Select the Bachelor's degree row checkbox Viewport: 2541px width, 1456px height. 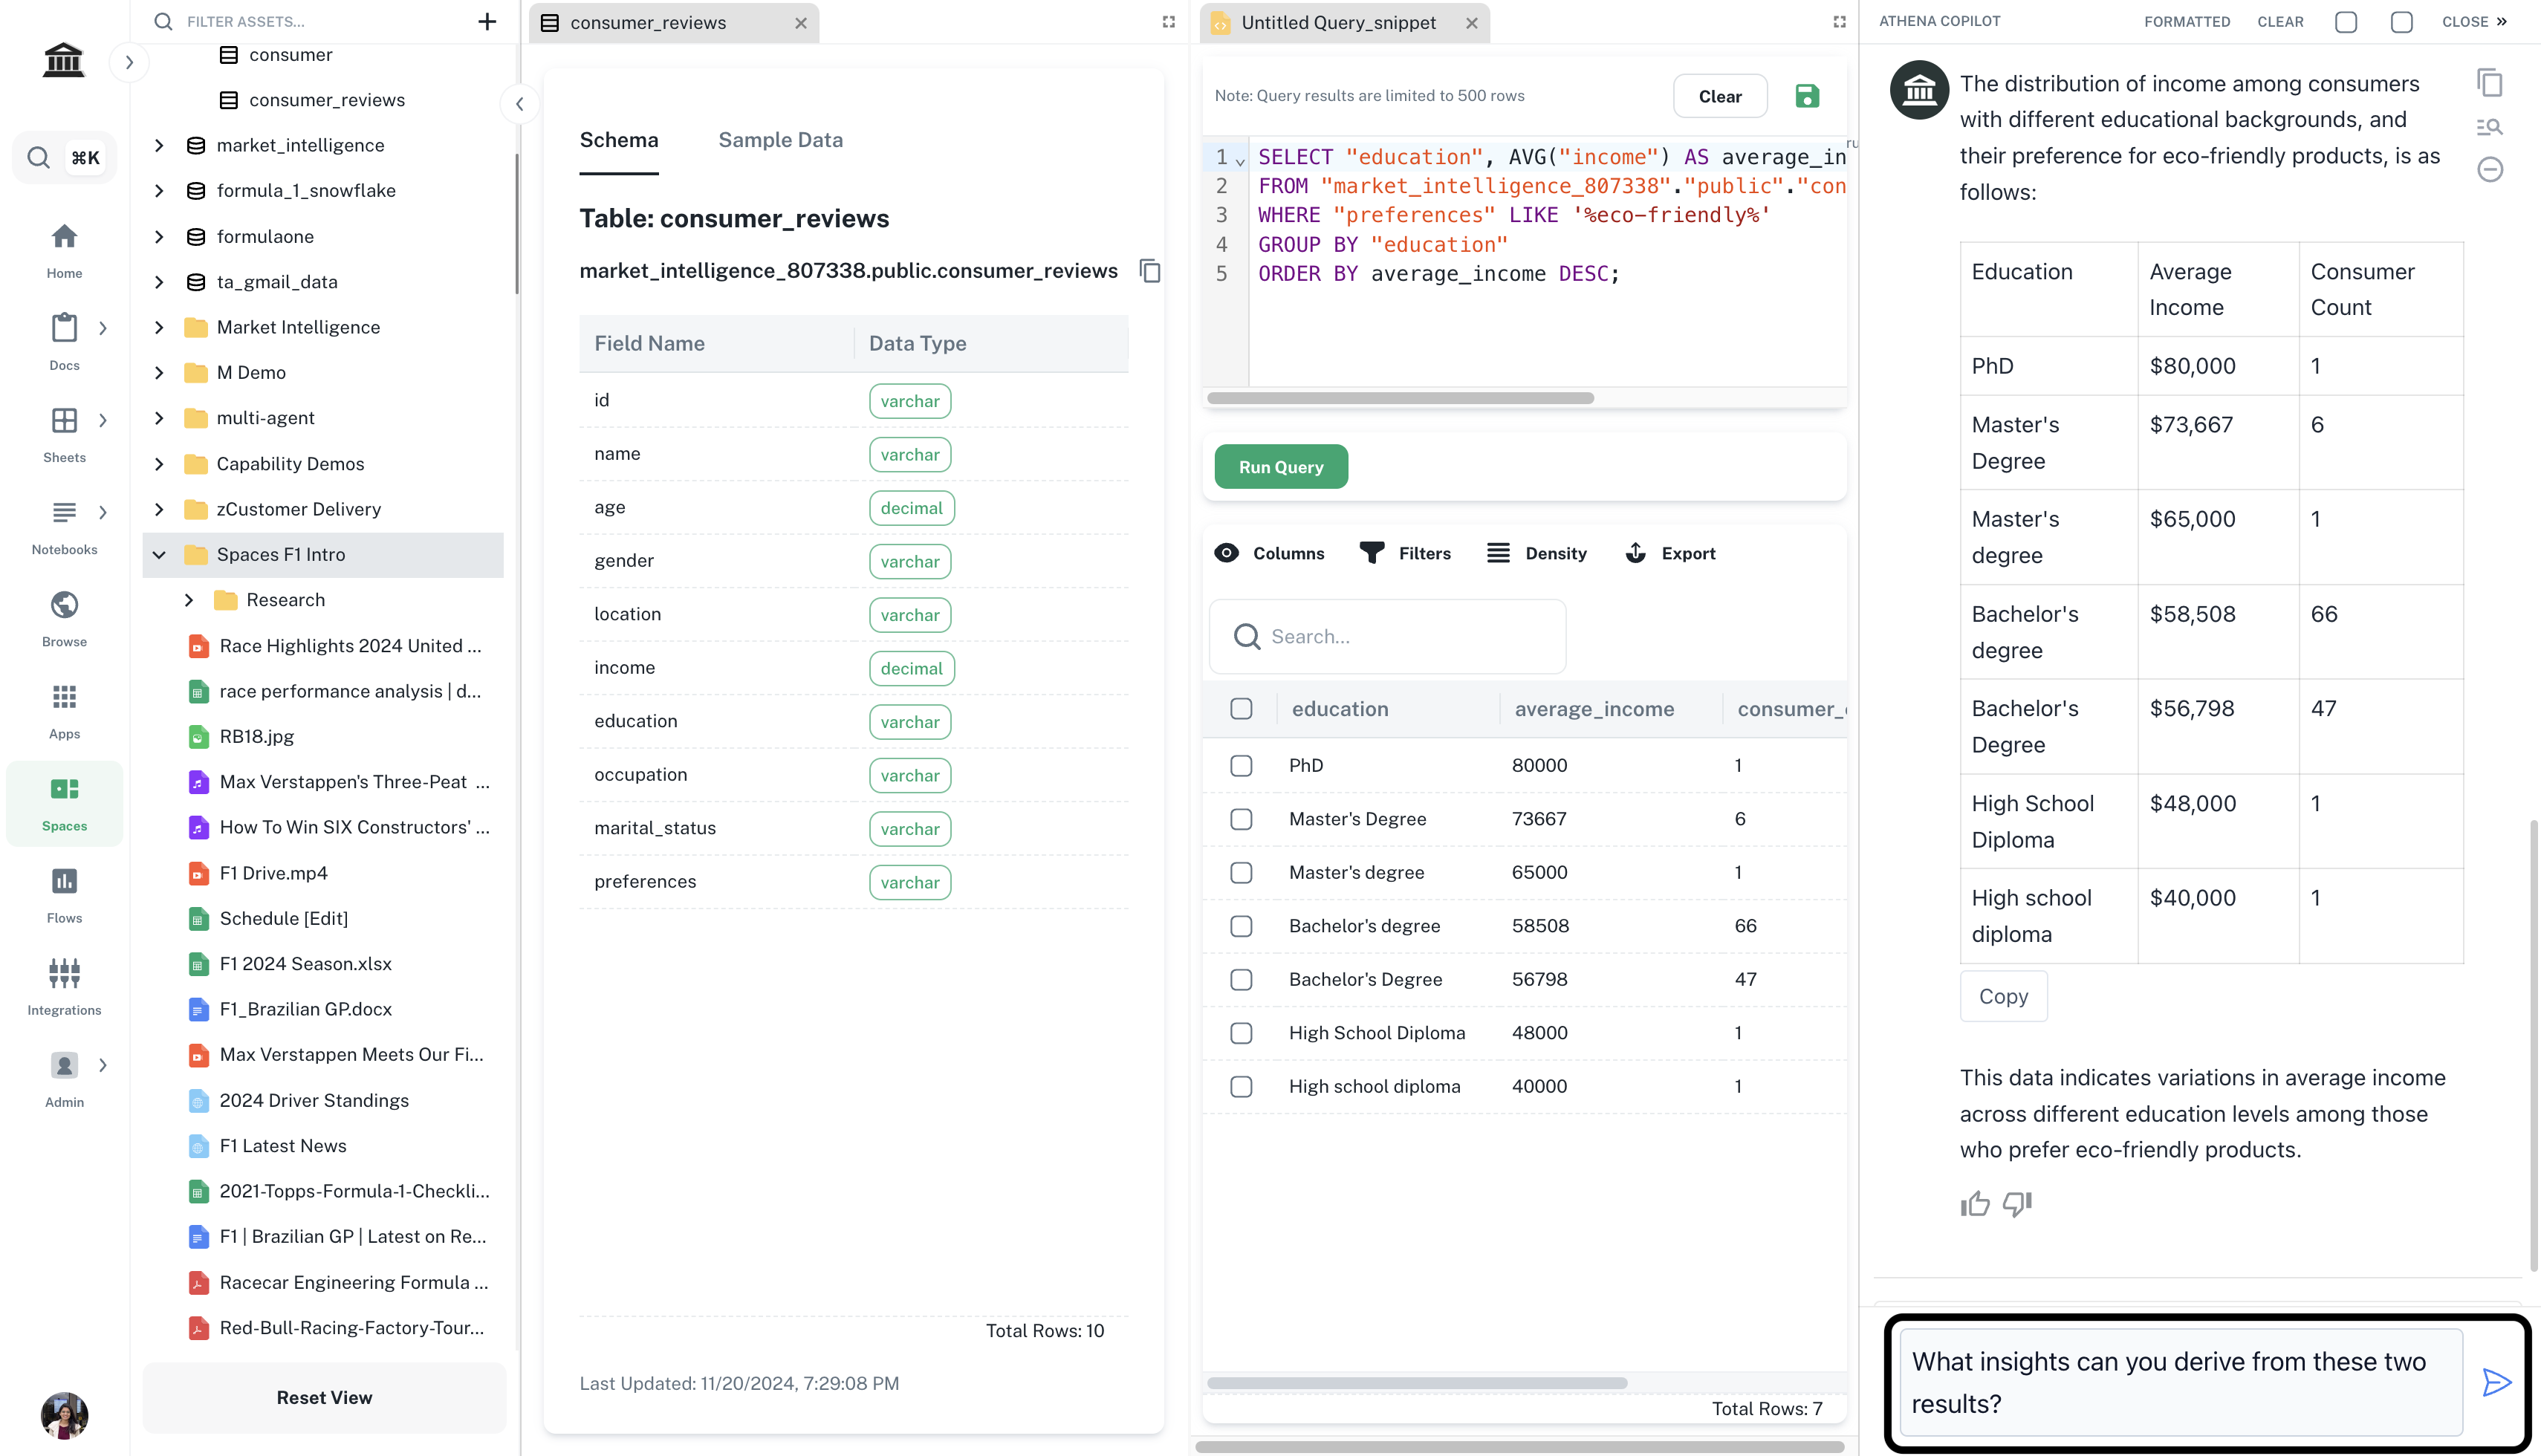coord(1241,926)
